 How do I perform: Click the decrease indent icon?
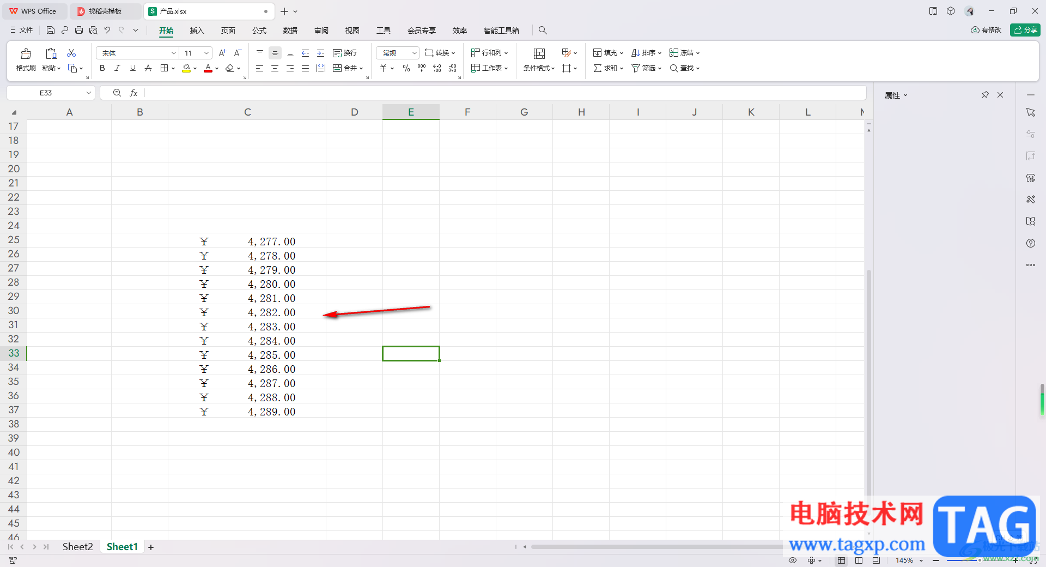pos(306,53)
